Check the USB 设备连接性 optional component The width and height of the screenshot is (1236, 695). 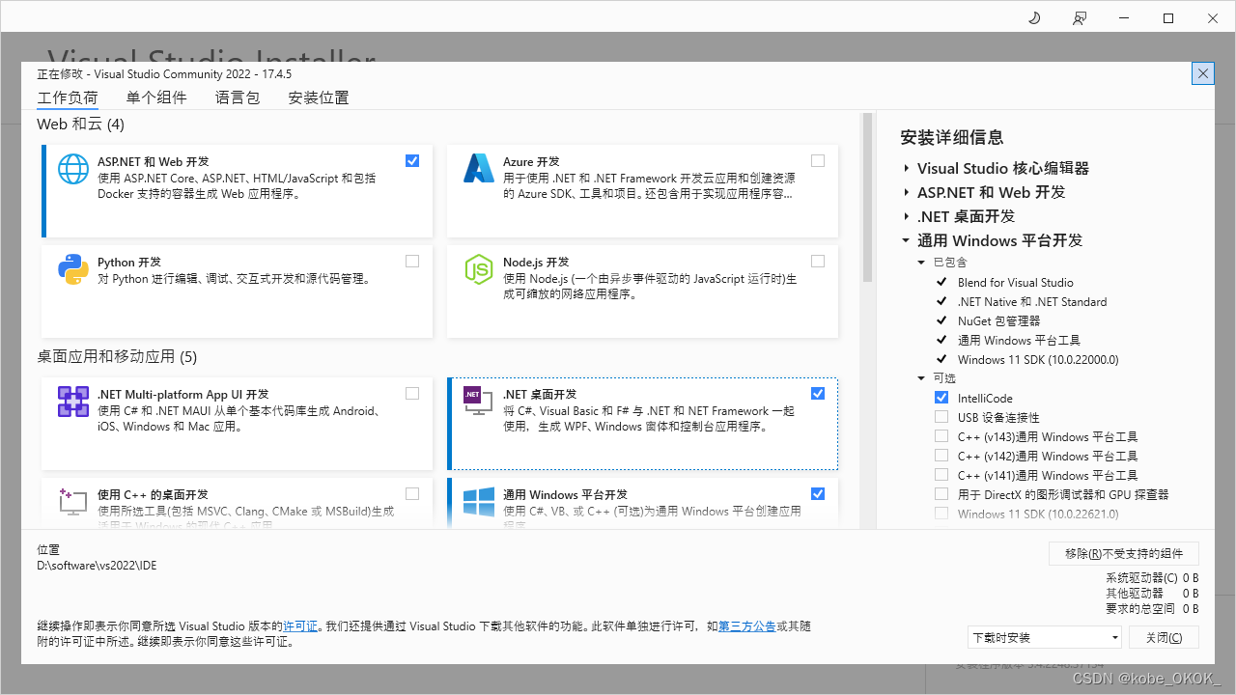pos(941,416)
